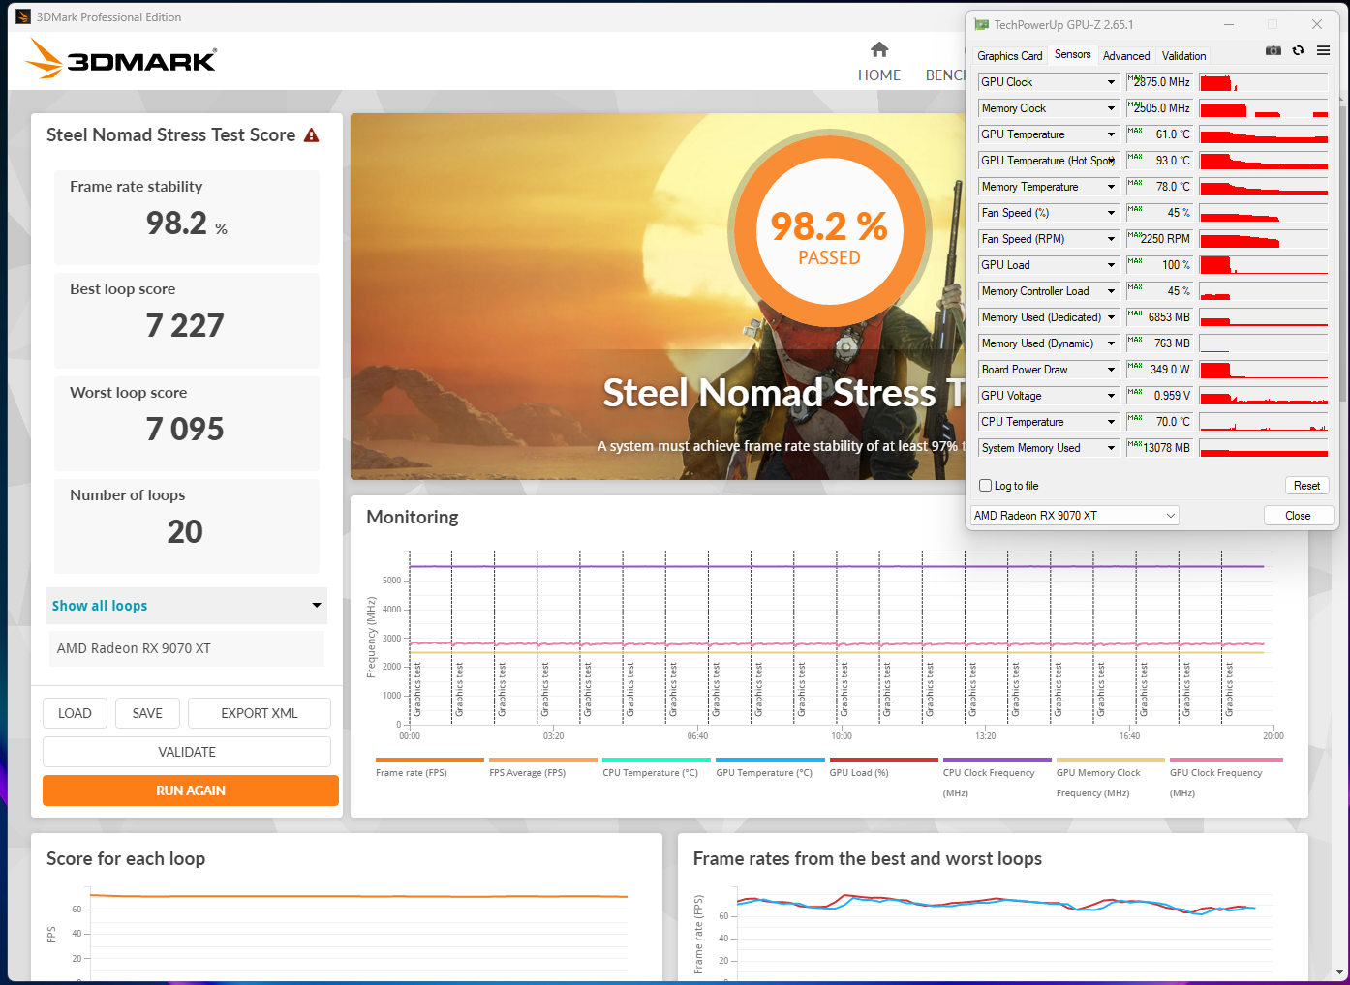
Task: Toggle the CPU Temperature legend entry
Action: (656, 767)
